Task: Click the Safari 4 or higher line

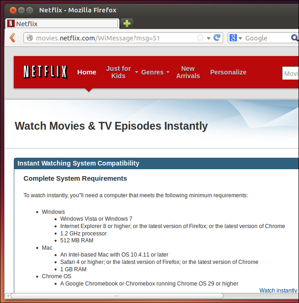Action: (159, 262)
